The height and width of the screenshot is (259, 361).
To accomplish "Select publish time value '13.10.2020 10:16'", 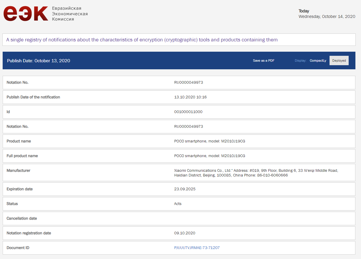I will pyautogui.click(x=190, y=97).
